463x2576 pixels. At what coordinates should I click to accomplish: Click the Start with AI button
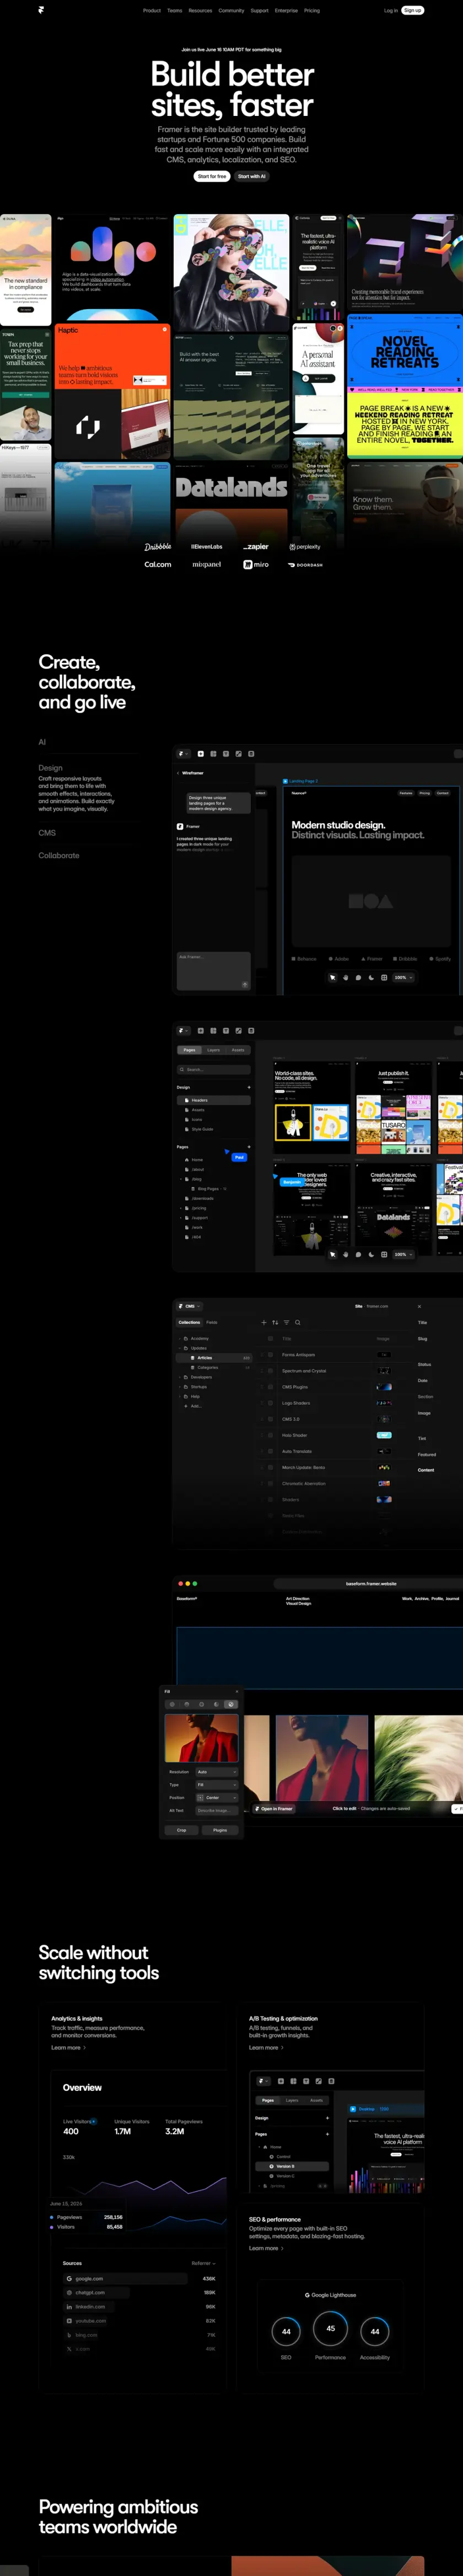click(251, 176)
